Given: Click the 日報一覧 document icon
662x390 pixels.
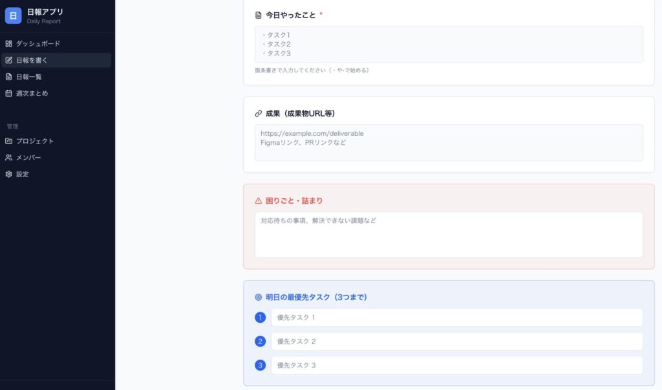Looking at the screenshot, I should [x=8, y=77].
